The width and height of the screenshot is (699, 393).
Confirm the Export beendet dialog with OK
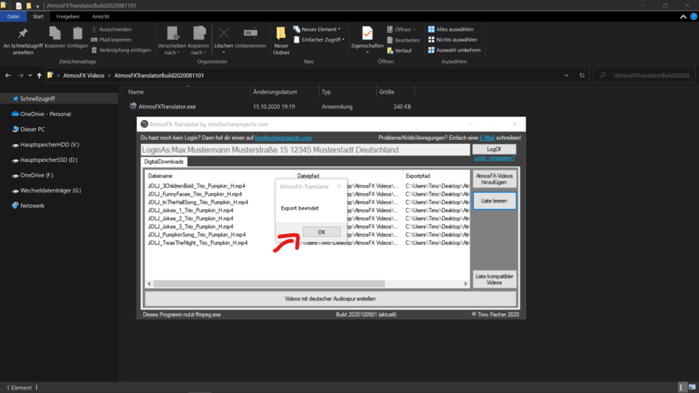pyautogui.click(x=322, y=232)
